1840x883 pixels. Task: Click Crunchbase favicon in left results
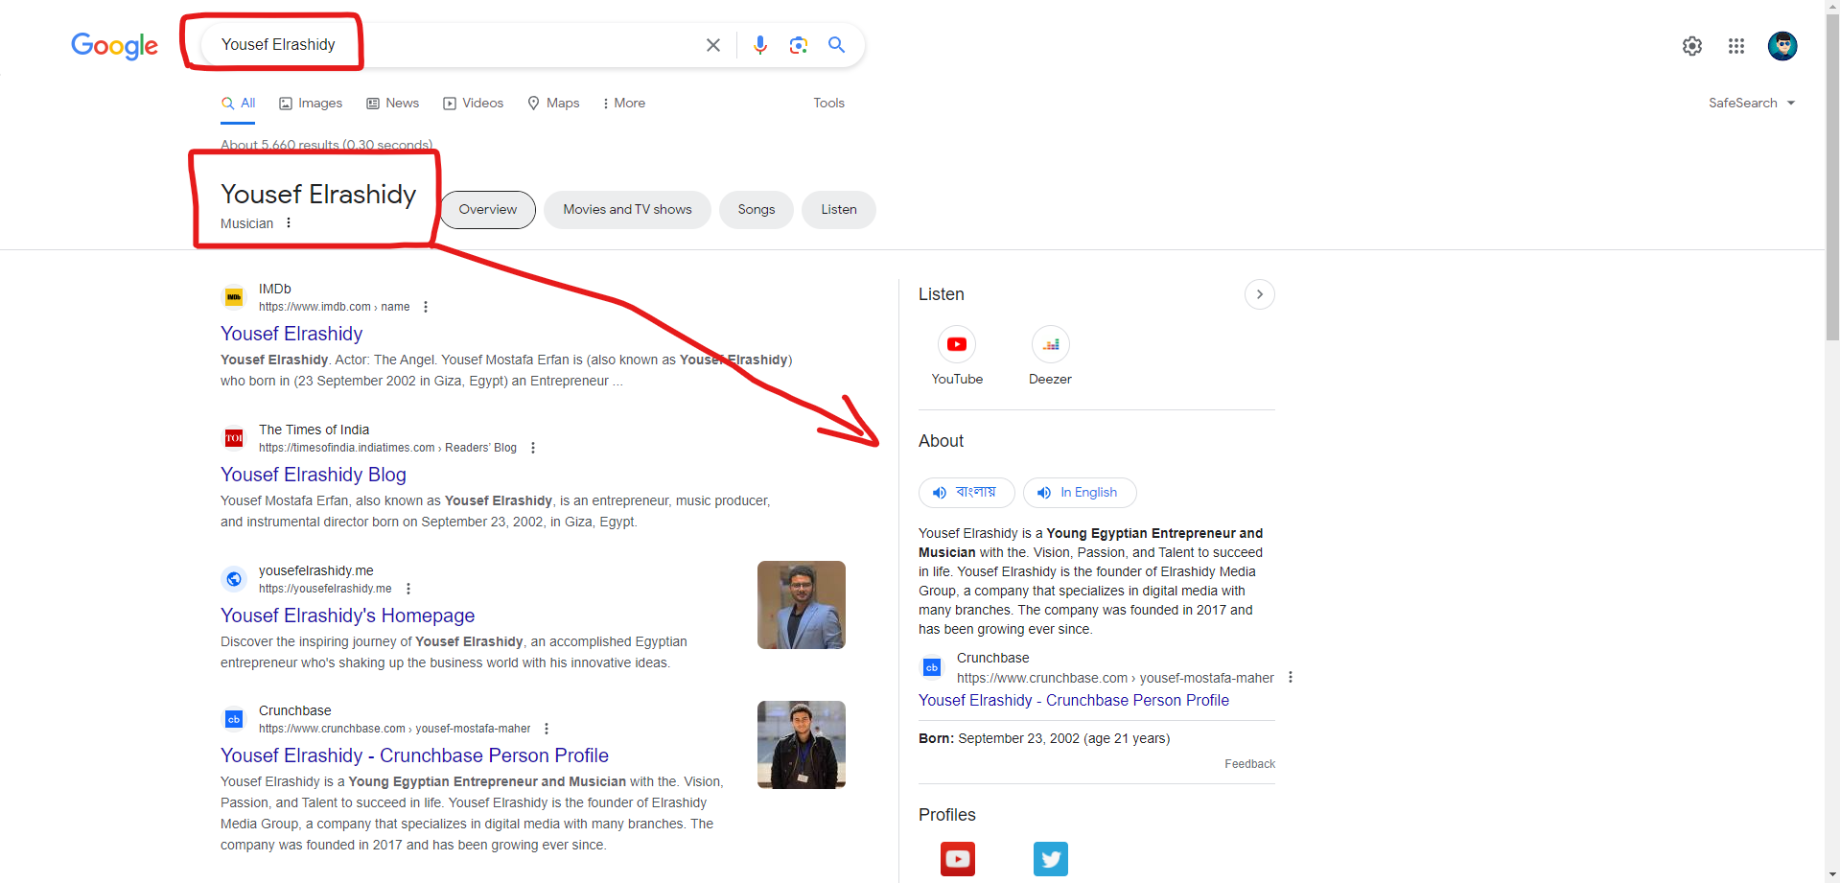pos(234,719)
